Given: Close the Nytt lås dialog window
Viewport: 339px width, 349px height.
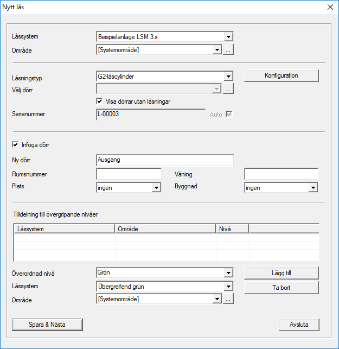Looking at the screenshot, I should 329,7.
